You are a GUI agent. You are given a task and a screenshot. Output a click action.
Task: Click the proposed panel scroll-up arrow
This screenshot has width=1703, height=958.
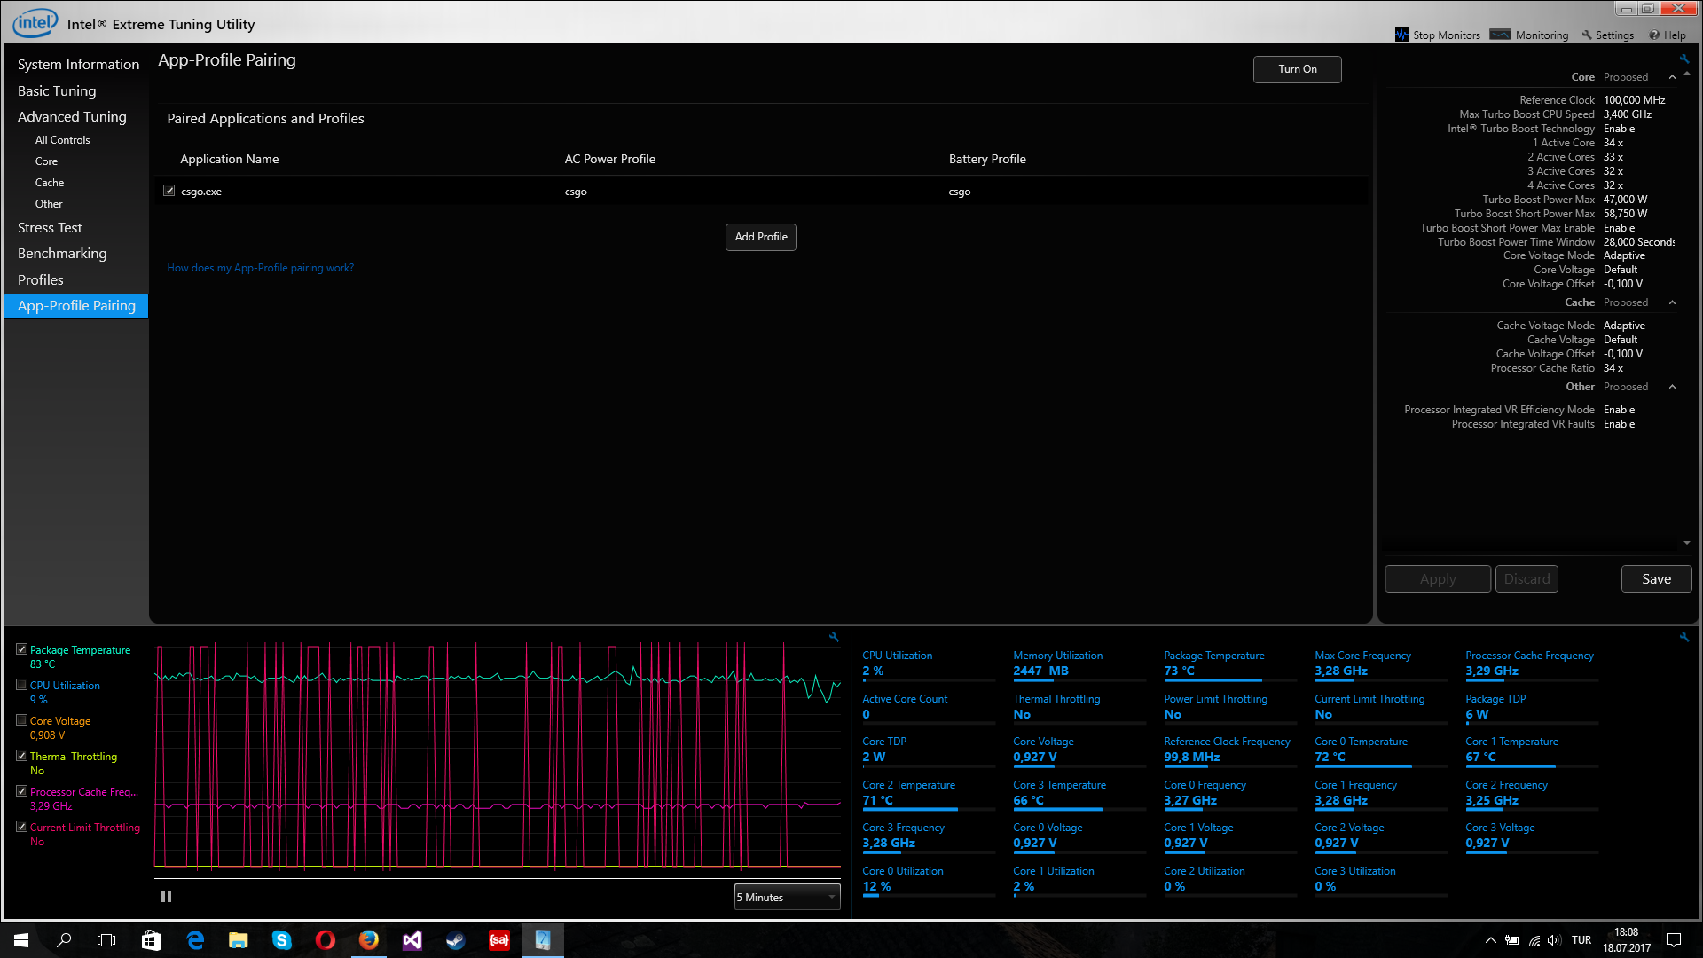pyautogui.click(x=1686, y=75)
